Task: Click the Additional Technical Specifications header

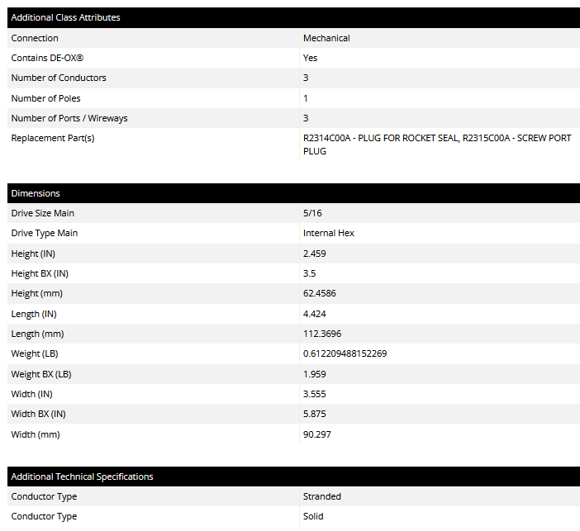Action: point(82,476)
